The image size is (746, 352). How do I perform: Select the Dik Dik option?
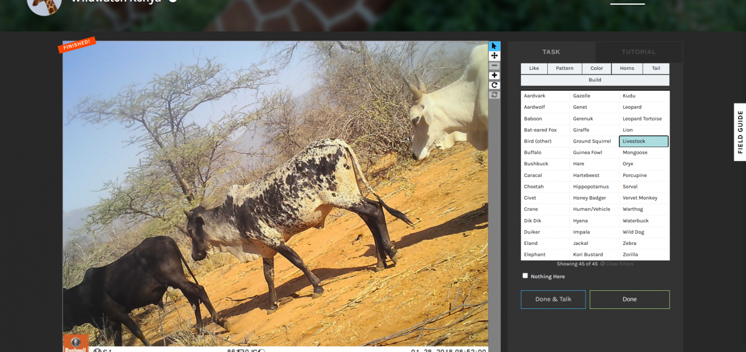point(545,221)
